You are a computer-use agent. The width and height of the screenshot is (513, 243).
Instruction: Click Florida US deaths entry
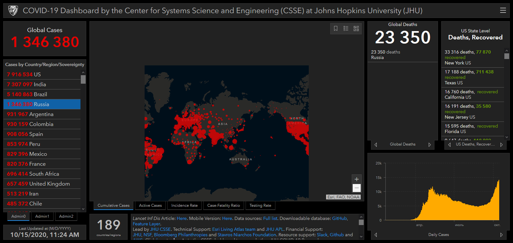click(473, 129)
